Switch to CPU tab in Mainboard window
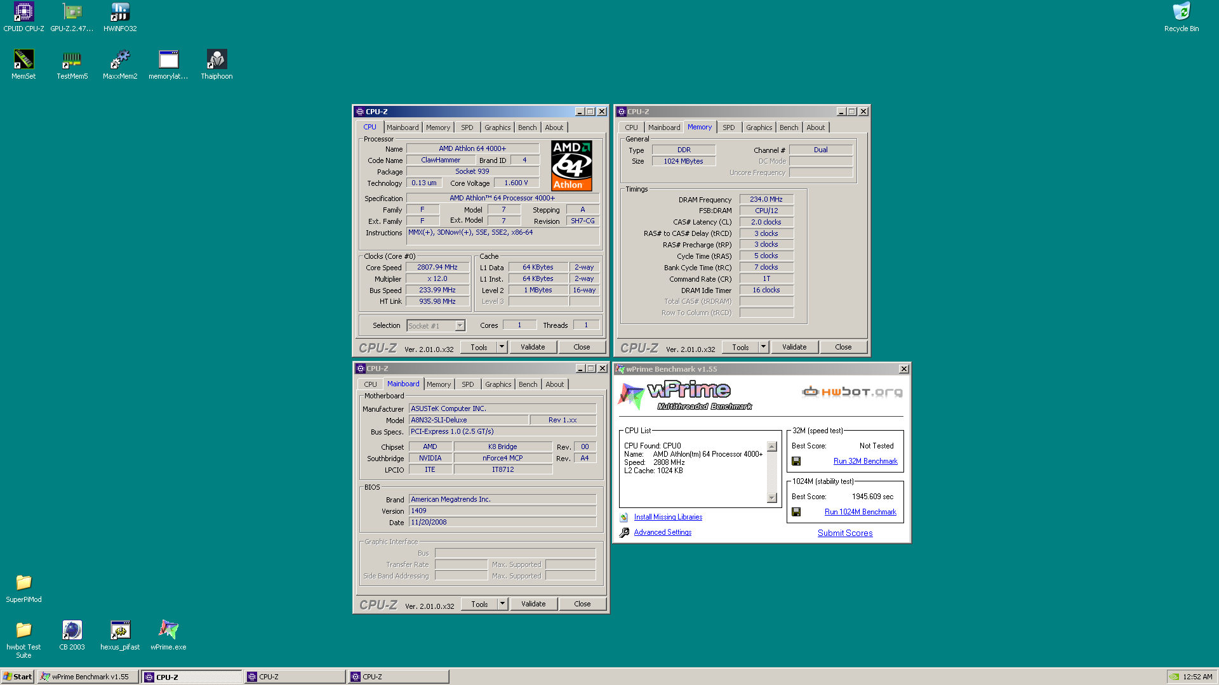Image resolution: width=1219 pixels, height=685 pixels. (x=370, y=384)
